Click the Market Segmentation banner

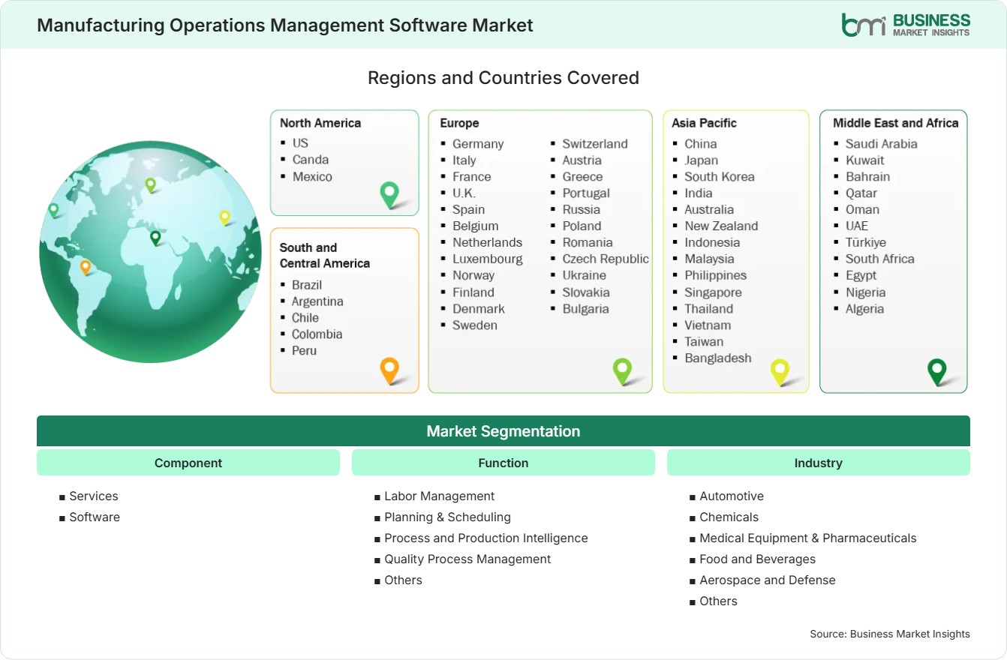[x=503, y=431]
